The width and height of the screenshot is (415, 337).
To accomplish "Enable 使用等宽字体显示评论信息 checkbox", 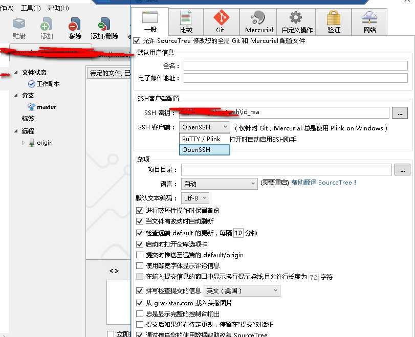I will click(x=140, y=265).
